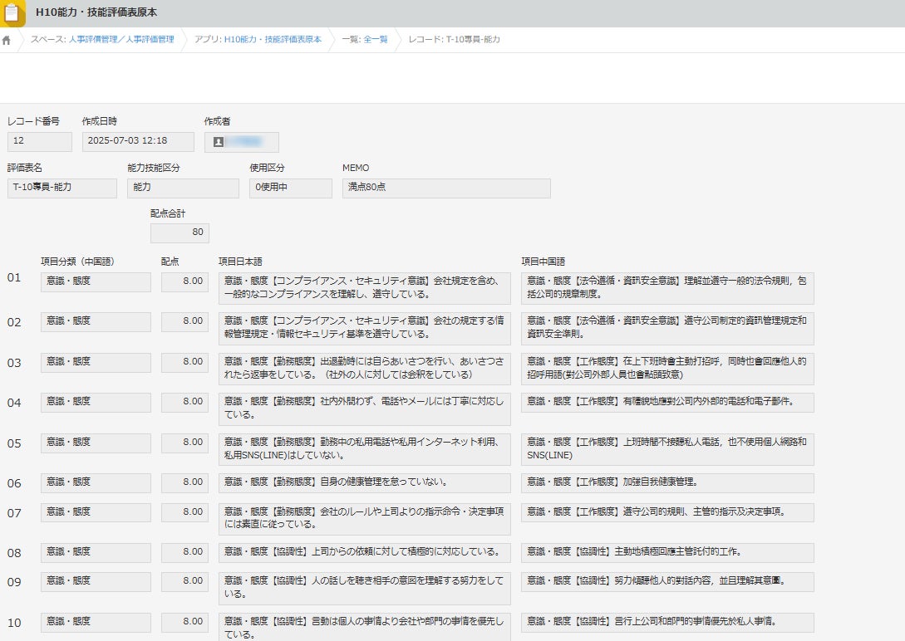Viewport: 905px width, 641px height.
Task: Click the 使用区分 field showing 0使用中
Action: coord(291,188)
